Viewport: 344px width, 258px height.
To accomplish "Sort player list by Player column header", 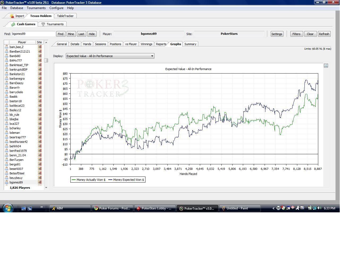I will [x=22, y=42].
